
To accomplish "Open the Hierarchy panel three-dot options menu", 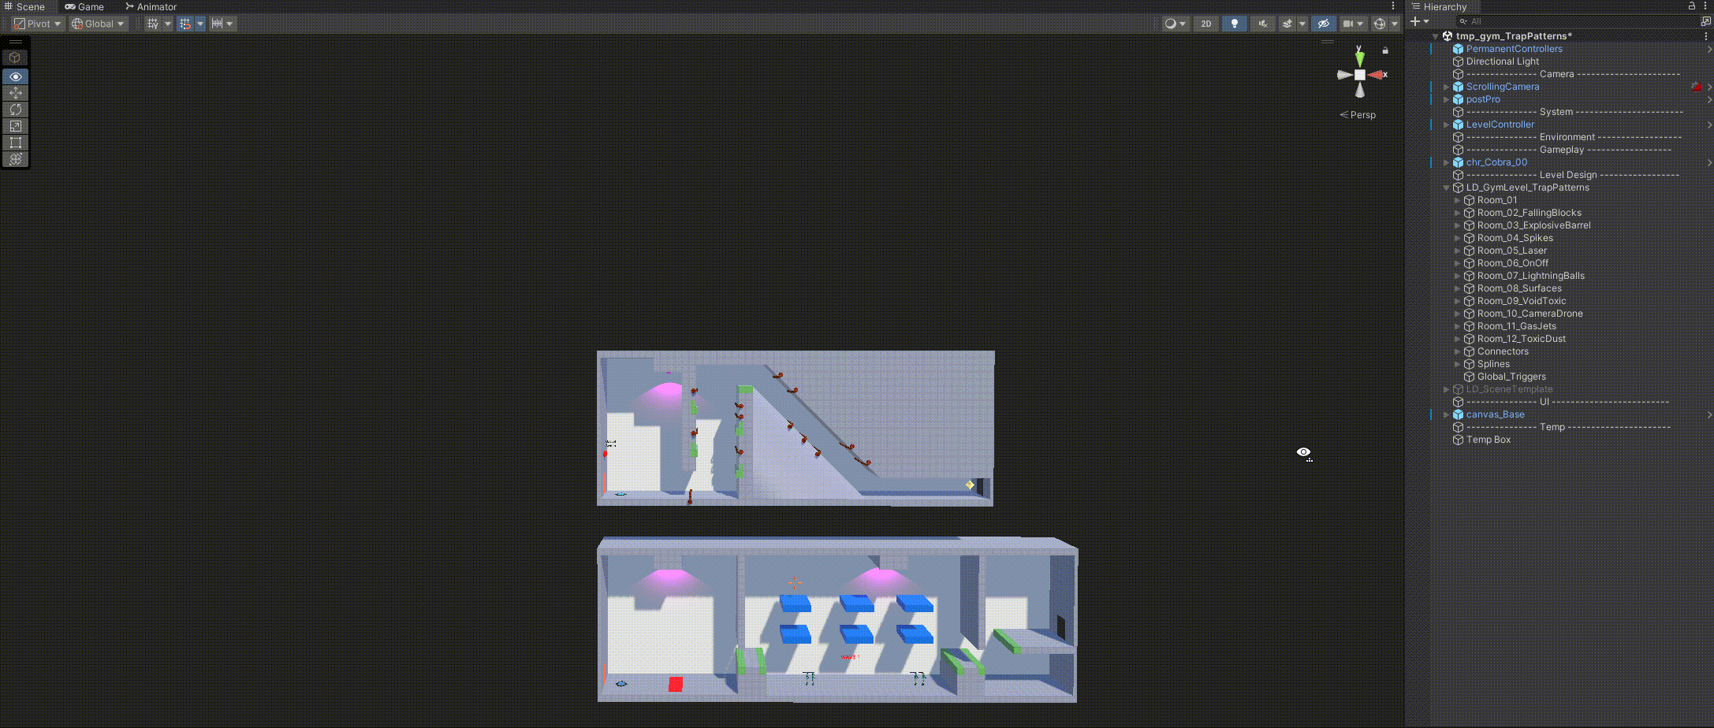I will pos(1705,6).
